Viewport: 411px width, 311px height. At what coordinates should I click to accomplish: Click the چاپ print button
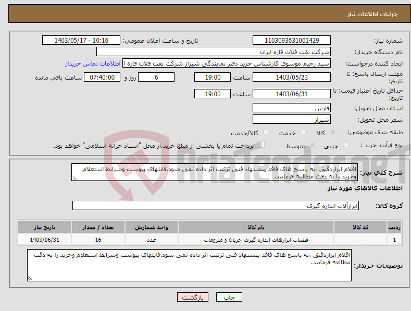point(229,297)
